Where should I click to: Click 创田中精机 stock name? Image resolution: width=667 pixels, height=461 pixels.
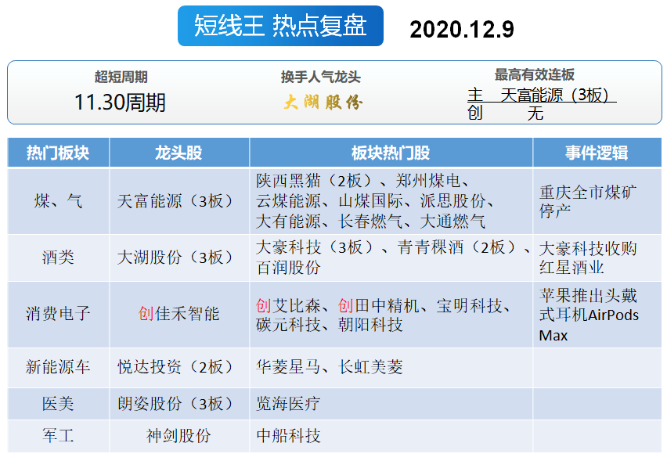378,305
